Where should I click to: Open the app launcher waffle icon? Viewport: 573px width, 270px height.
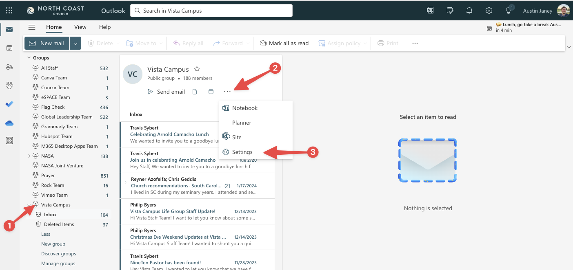[x=9, y=11]
